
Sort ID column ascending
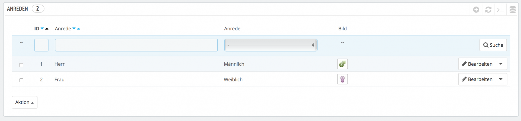(x=47, y=28)
